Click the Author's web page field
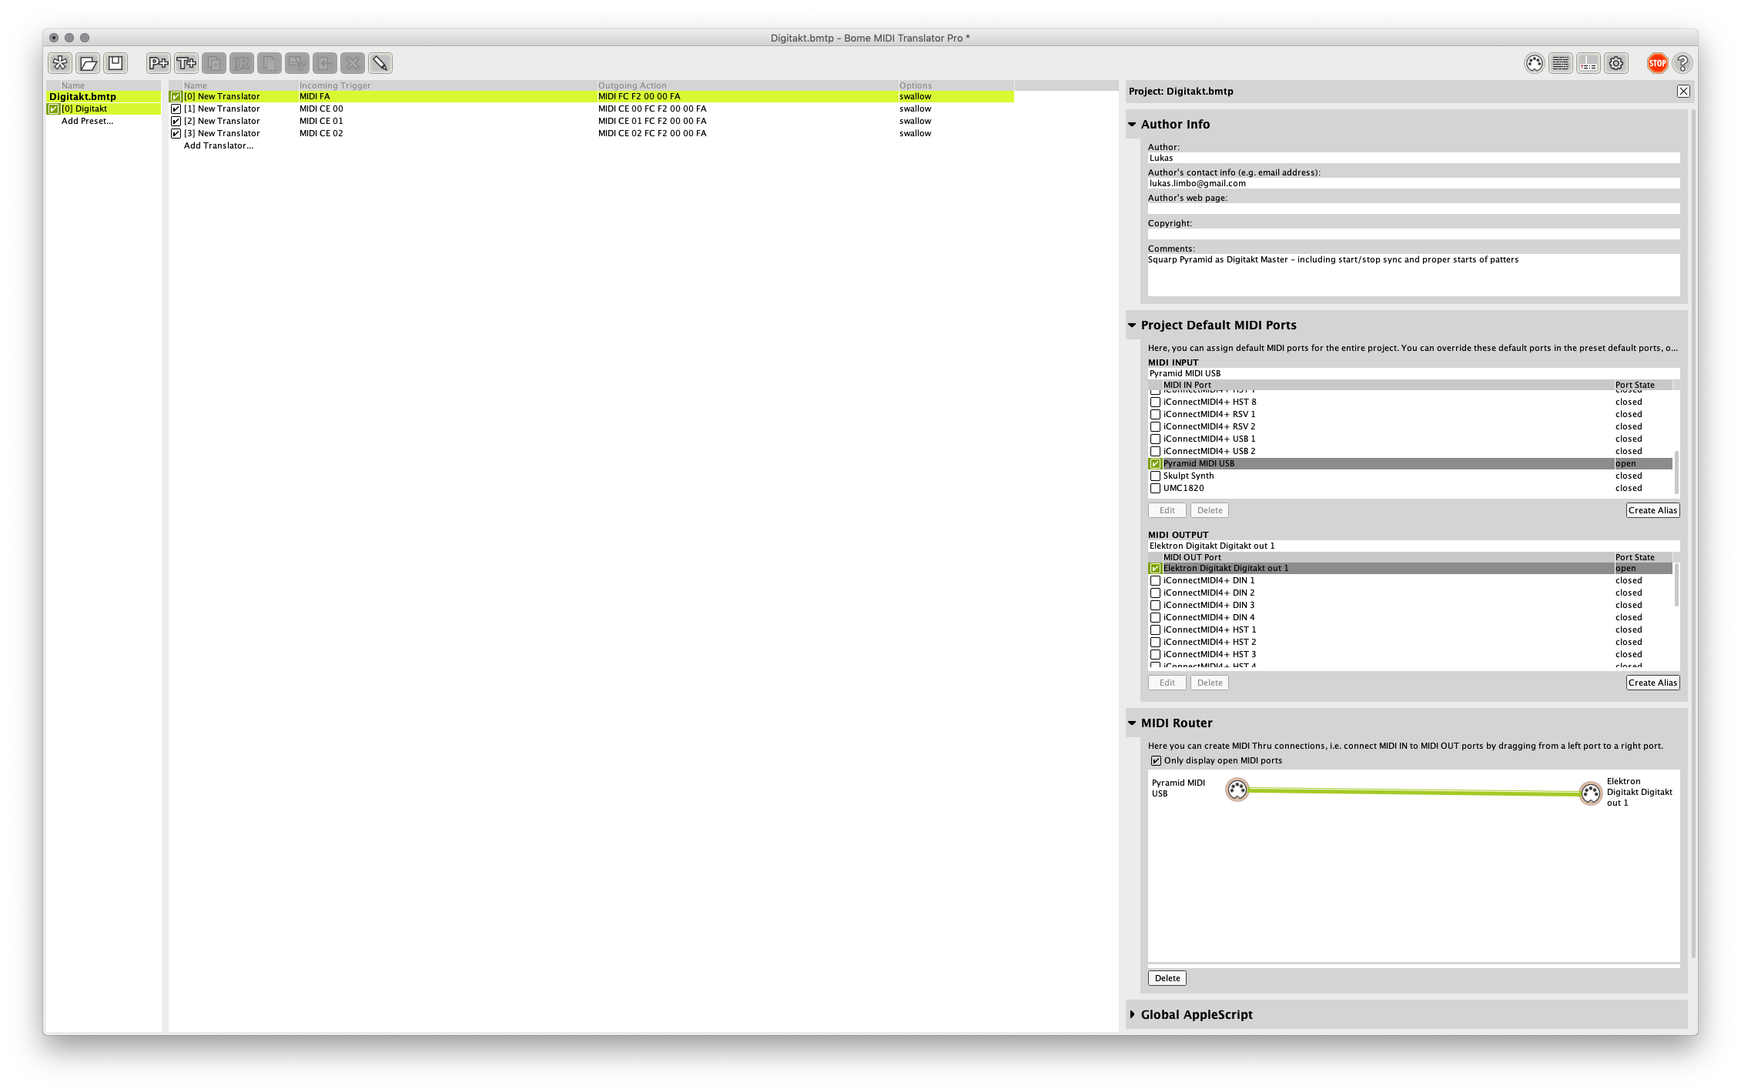Screen dimensions: 1741x1092 tap(1414, 209)
